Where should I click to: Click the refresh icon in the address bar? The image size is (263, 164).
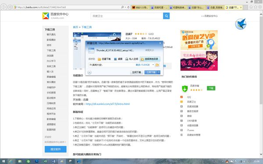[x=128, y=7]
